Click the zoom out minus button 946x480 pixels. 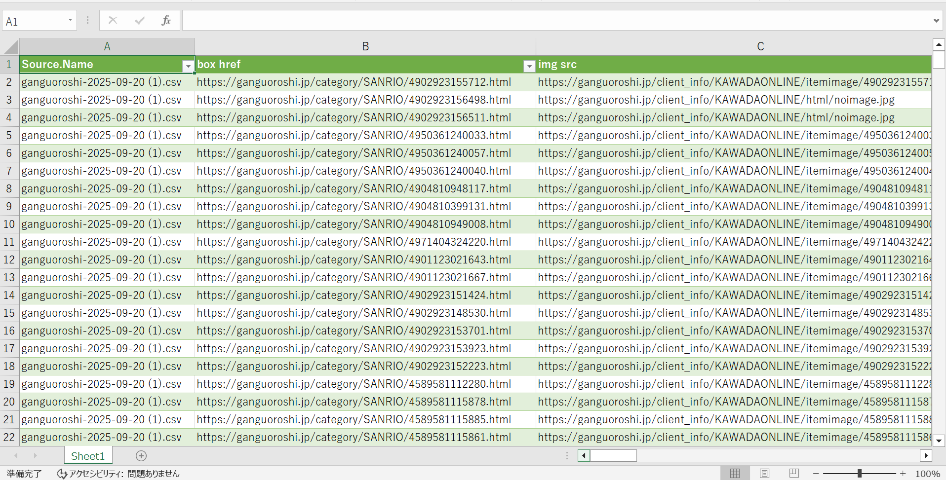tap(816, 474)
